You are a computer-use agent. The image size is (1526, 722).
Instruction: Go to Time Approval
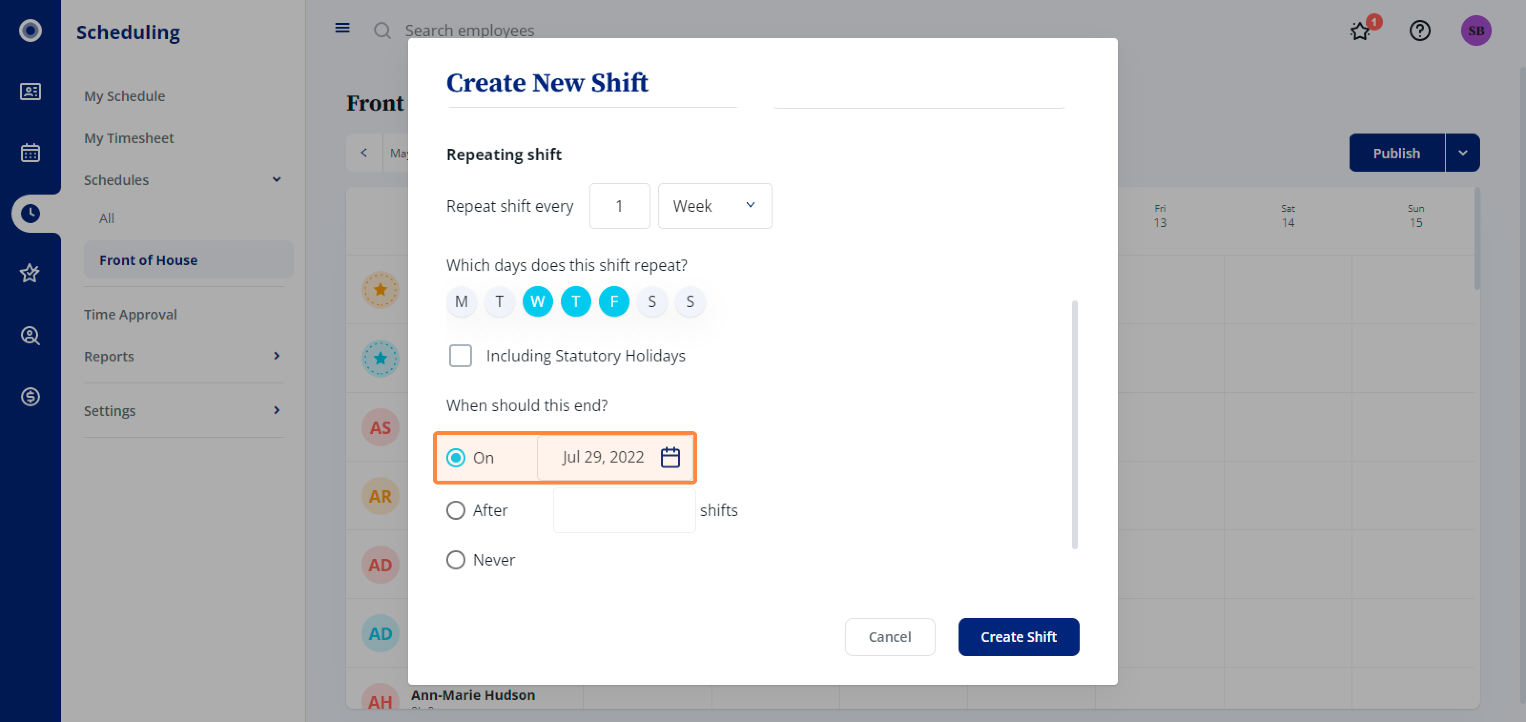[x=130, y=315]
